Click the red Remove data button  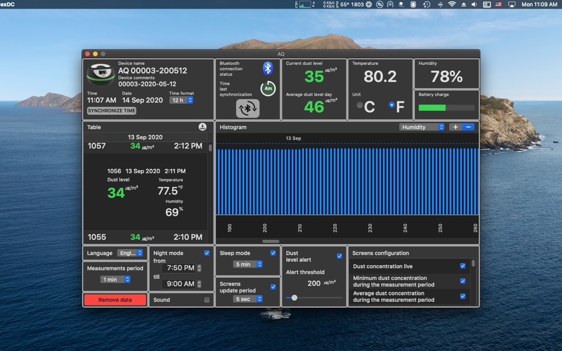(x=115, y=300)
